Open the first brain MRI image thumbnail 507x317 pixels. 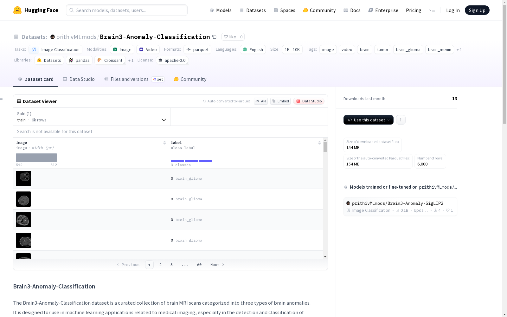pyautogui.click(x=23, y=178)
